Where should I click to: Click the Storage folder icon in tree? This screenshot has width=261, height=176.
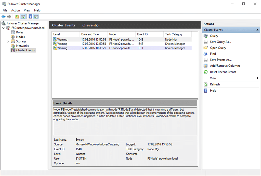(x=13, y=41)
